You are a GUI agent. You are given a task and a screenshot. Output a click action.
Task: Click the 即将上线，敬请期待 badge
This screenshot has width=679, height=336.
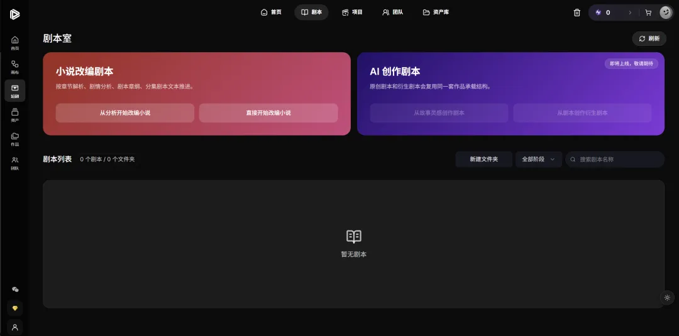click(x=631, y=63)
